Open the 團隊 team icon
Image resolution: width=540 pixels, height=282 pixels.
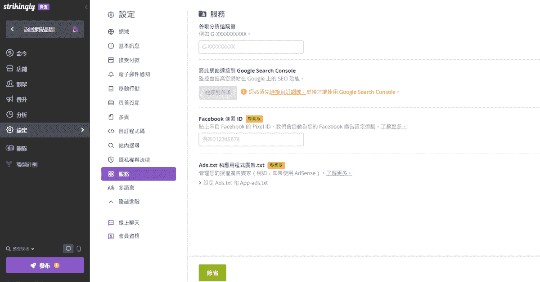9,148
